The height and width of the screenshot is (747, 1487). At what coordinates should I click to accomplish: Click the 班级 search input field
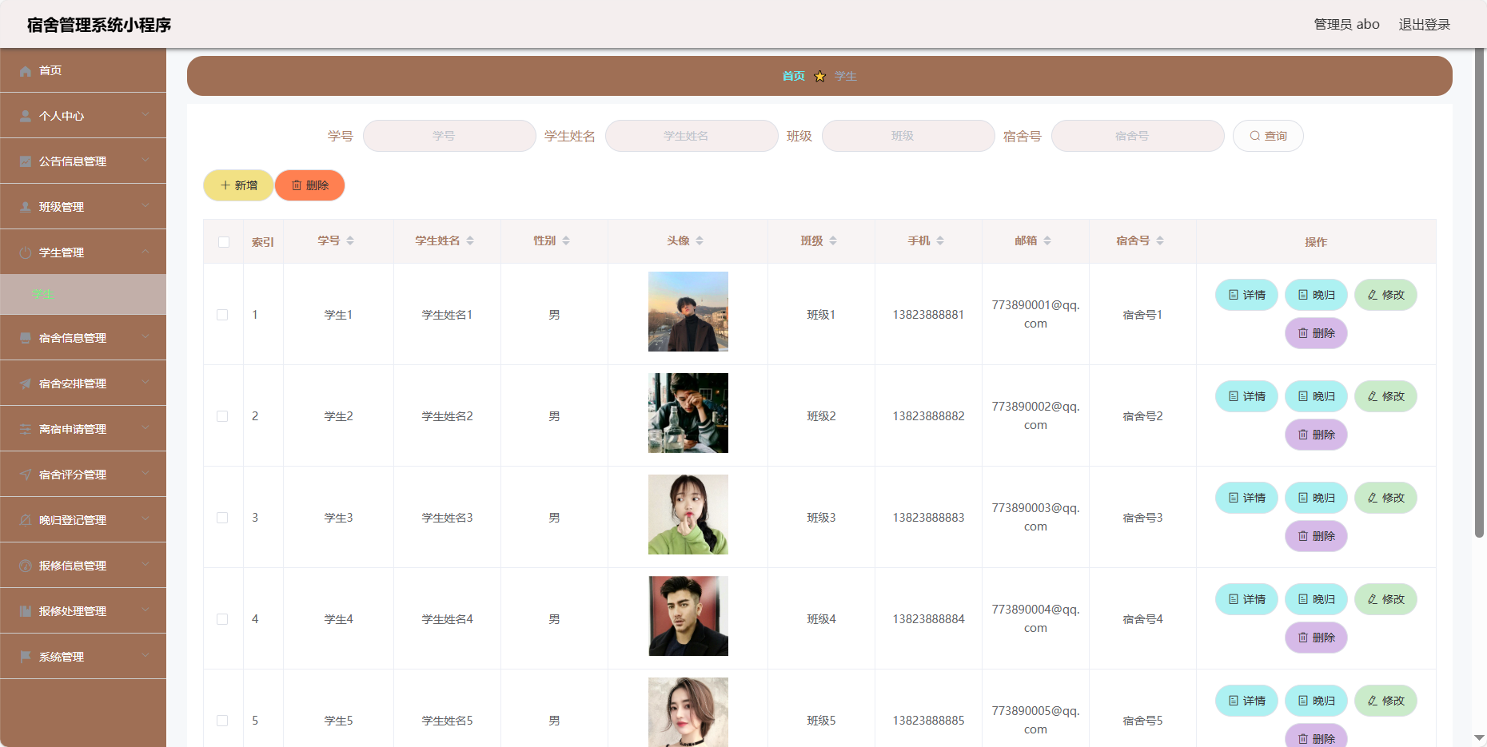(x=908, y=137)
